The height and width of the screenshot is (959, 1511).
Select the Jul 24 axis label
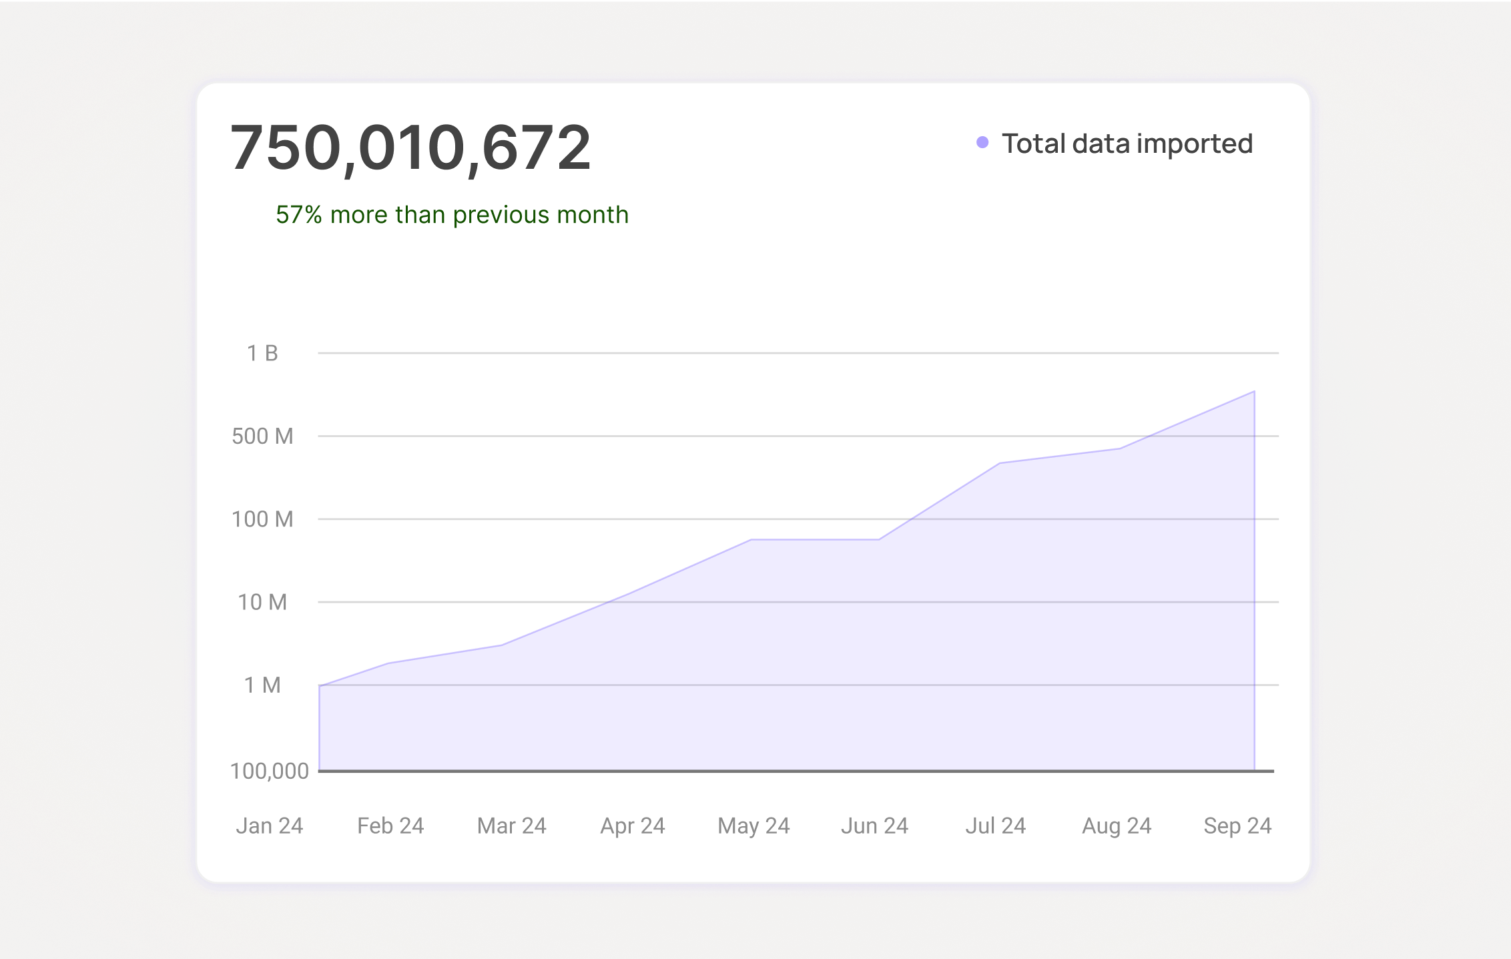click(x=995, y=826)
